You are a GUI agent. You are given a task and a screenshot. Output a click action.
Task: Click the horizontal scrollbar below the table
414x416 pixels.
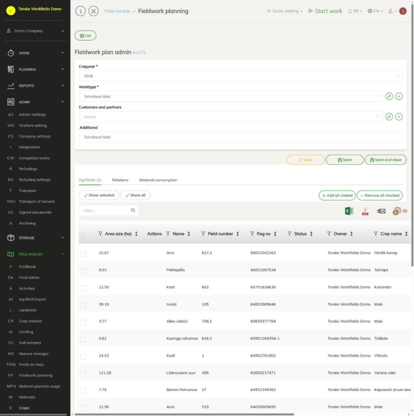click(184, 414)
